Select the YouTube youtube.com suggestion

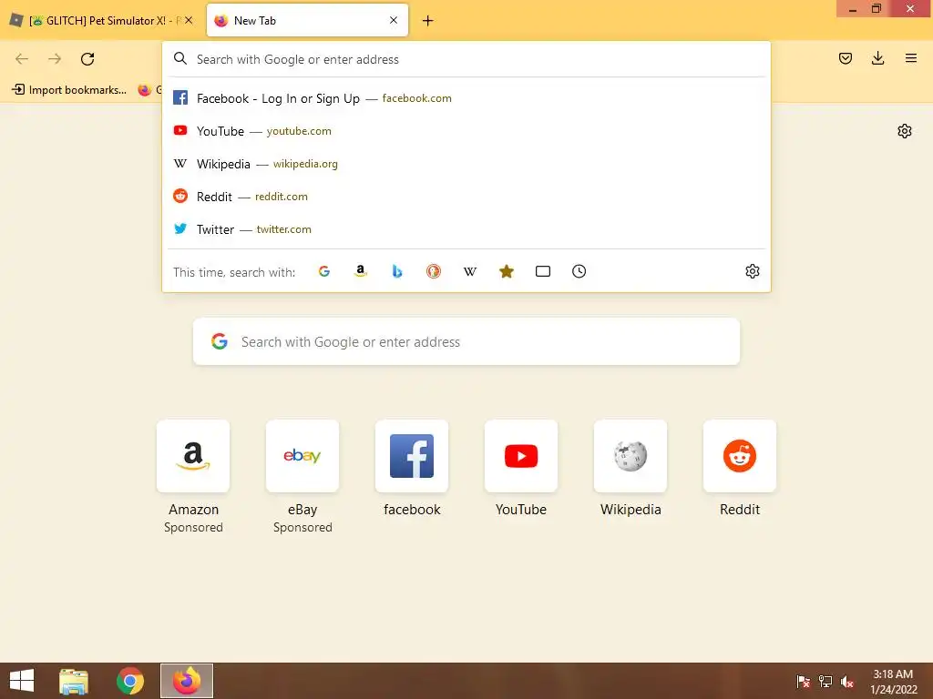[x=466, y=131]
